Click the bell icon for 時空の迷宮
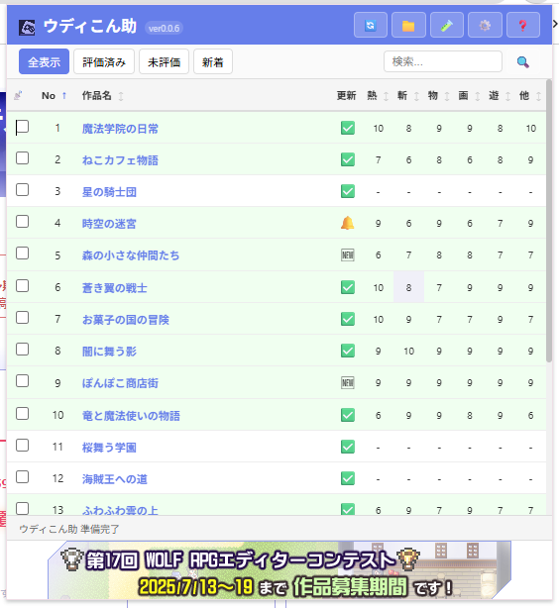The image size is (559, 608). (x=348, y=223)
